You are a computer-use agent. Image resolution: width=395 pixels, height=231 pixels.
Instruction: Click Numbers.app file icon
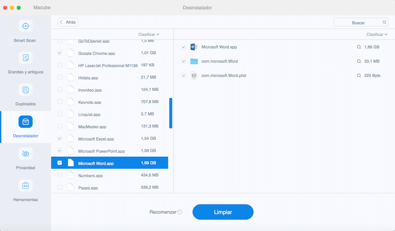[x=71, y=175]
